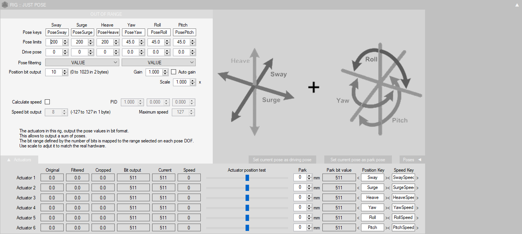Image resolution: width=522 pixels, height=234 pixels.
Task: Click the PosePitch pose key field
Action: [x=184, y=32]
